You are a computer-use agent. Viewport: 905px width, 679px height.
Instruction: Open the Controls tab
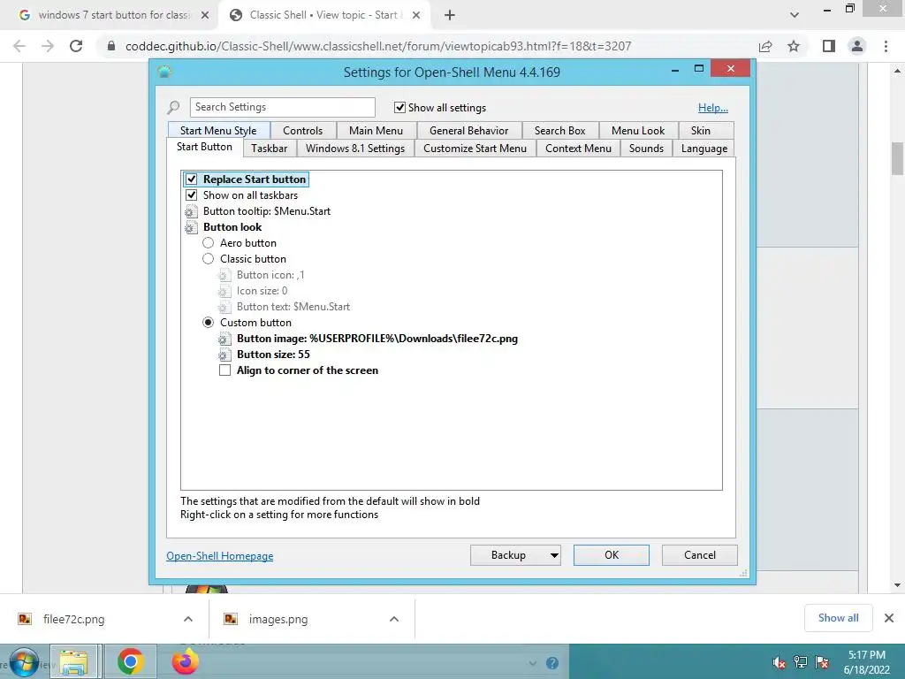[302, 131]
